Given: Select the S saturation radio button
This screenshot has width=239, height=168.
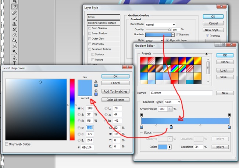Looking at the screenshot, I should [79, 115].
